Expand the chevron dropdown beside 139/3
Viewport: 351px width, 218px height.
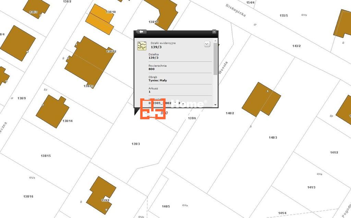[207, 44]
